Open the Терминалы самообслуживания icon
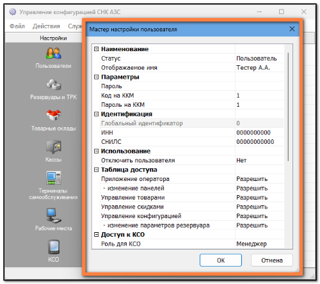Viewport: 320px width, 284px height. pyautogui.click(x=54, y=178)
